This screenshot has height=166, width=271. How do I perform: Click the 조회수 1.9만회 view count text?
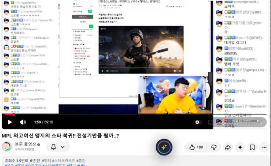[x=16, y=161]
